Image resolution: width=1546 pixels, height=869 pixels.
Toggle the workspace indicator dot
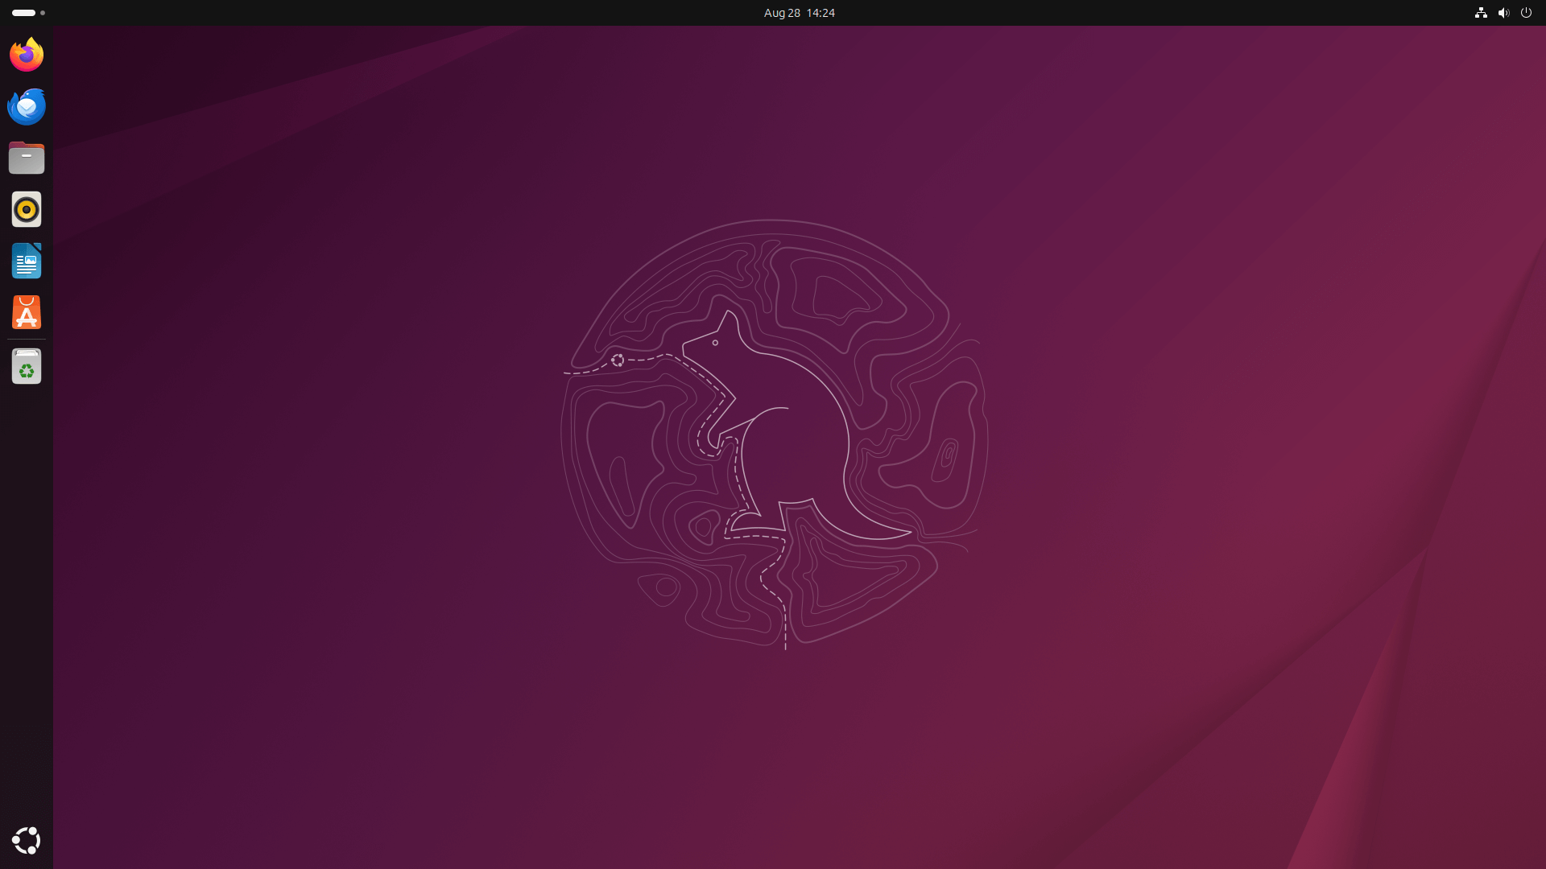(x=43, y=13)
